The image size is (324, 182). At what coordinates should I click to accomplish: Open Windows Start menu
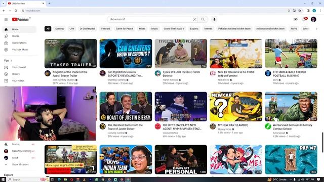3,179
